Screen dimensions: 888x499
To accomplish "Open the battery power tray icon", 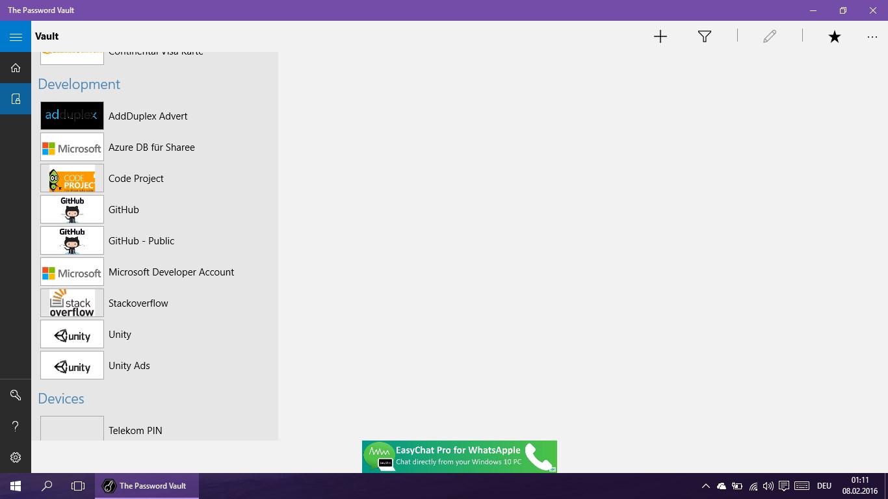I will tap(737, 486).
